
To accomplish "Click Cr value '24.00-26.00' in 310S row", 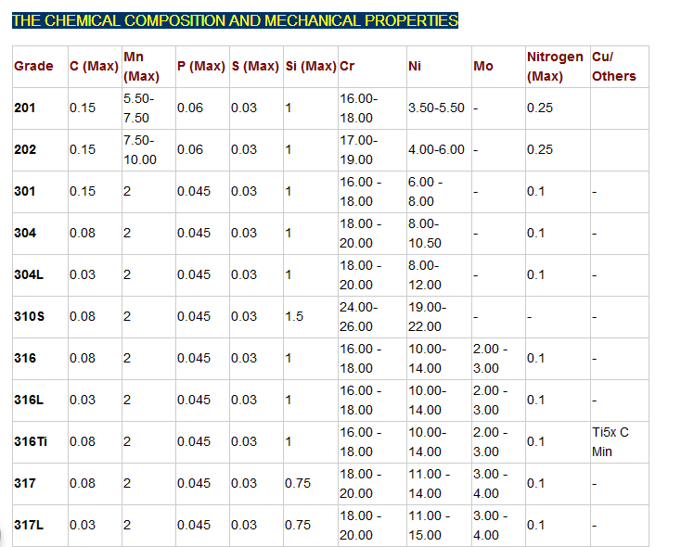I will (358, 317).
